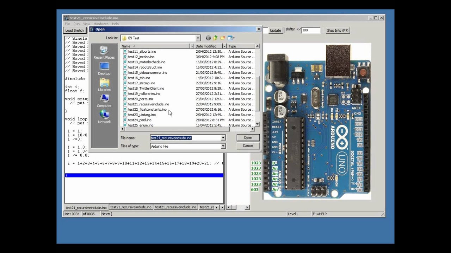Go back to the last folder visited

click(208, 38)
